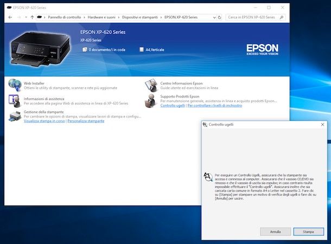
Task: Click the printer icon at the start of the breadcrumb
Action: [39, 17]
